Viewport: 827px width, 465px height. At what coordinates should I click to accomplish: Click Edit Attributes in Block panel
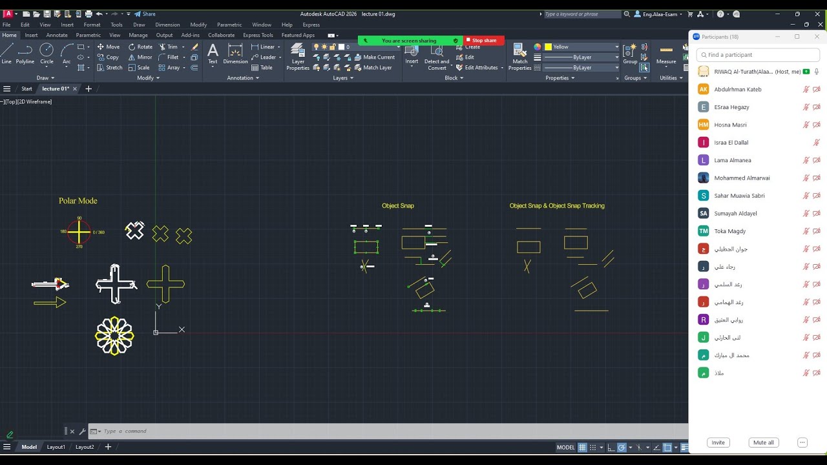click(x=477, y=67)
